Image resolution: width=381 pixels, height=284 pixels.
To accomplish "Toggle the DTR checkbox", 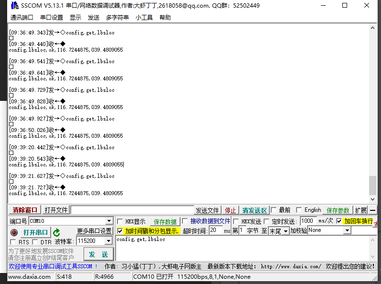I will 35,242.
